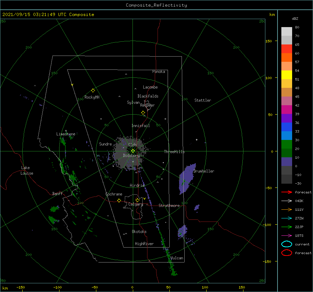
Task: Click the yellow diamond marker below RedDeer
Action: (x=143, y=113)
